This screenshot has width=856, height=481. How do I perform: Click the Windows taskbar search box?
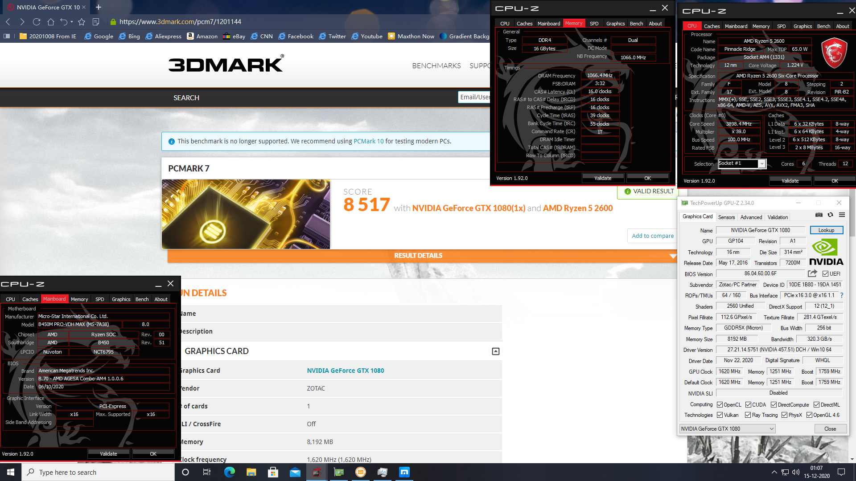pos(98,472)
